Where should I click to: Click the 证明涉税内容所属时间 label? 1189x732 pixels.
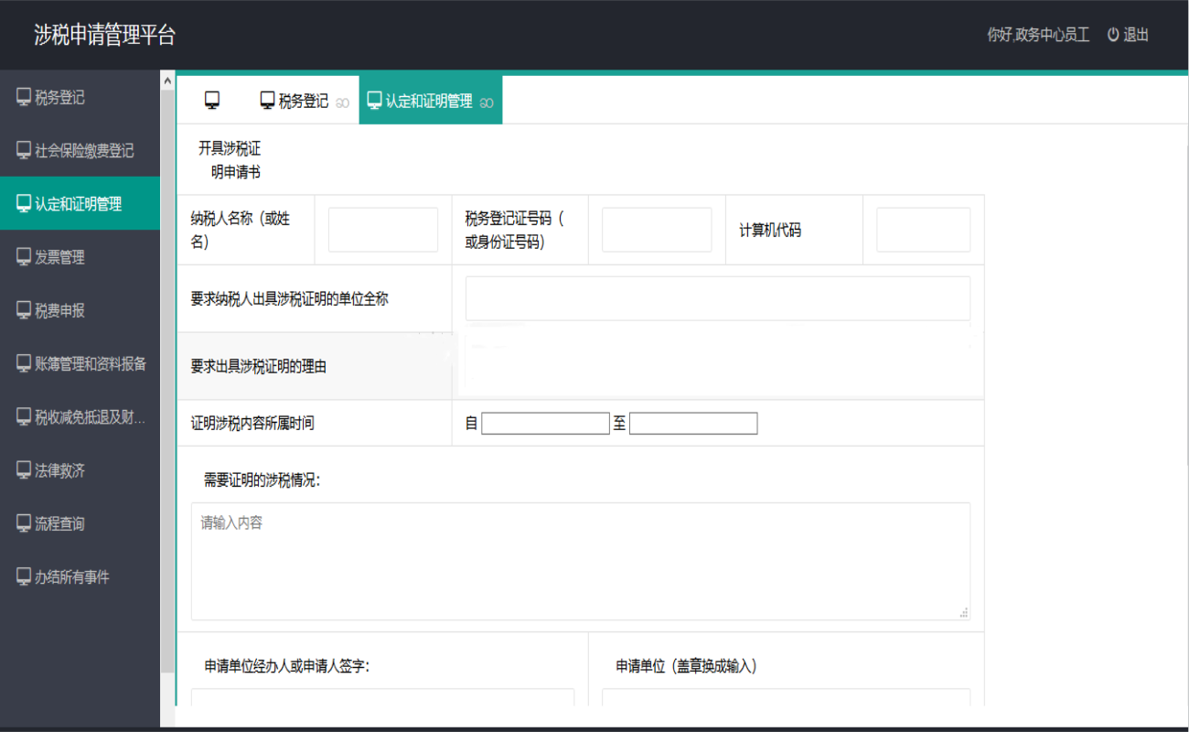coord(252,423)
